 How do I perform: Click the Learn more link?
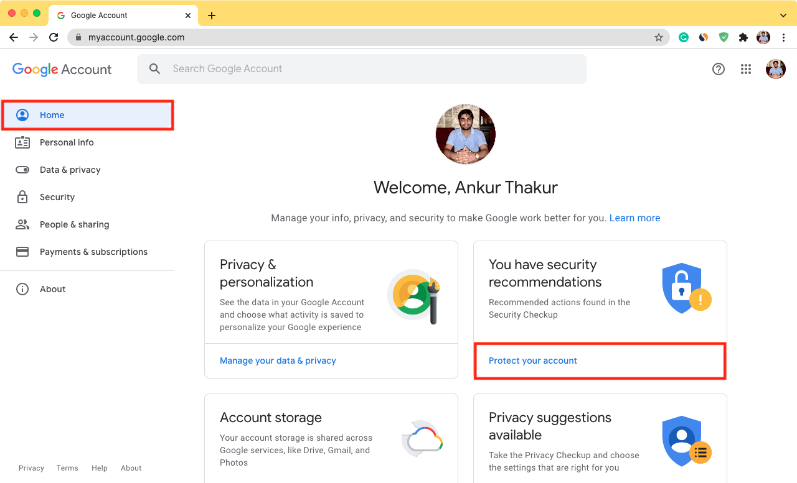(634, 218)
